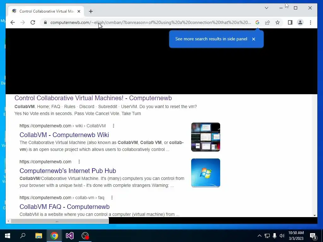The height and width of the screenshot is (242, 323).
Task: Open network status tray icon
Action: tap(267, 236)
